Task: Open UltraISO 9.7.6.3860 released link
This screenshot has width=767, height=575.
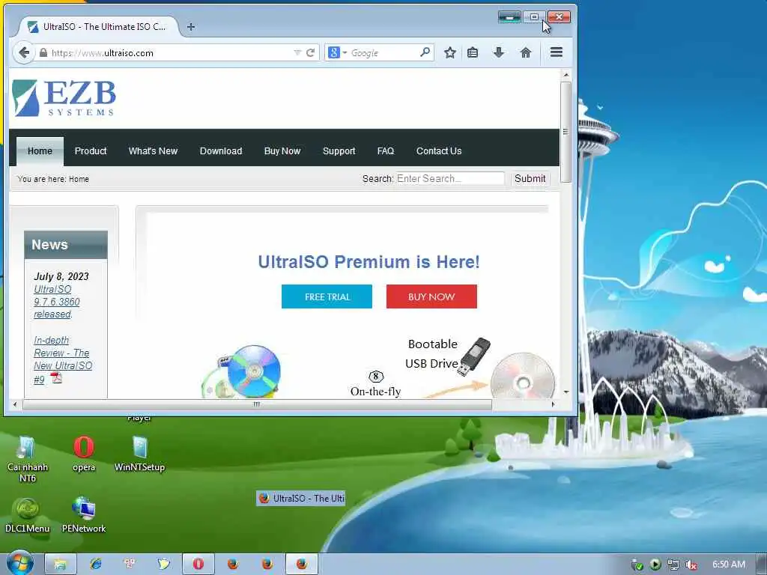Action: pyautogui.click(x=56, y=302)
